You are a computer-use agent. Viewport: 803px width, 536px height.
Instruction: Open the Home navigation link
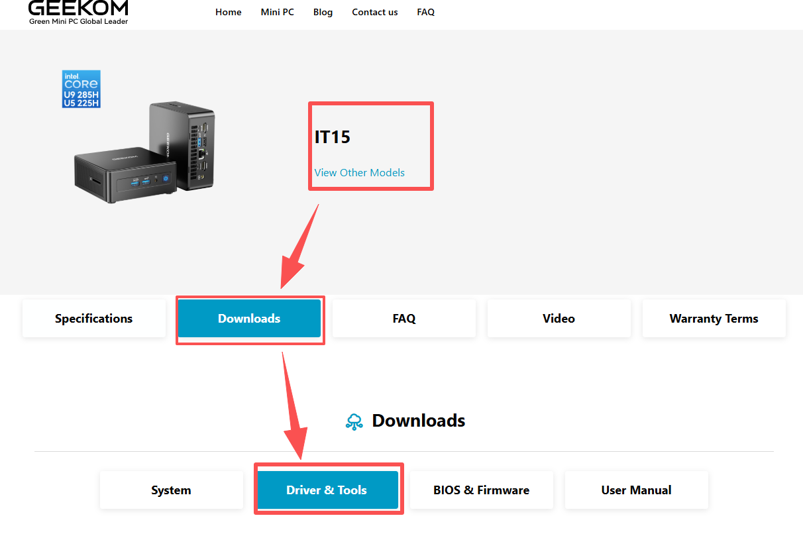pos(228,12)
